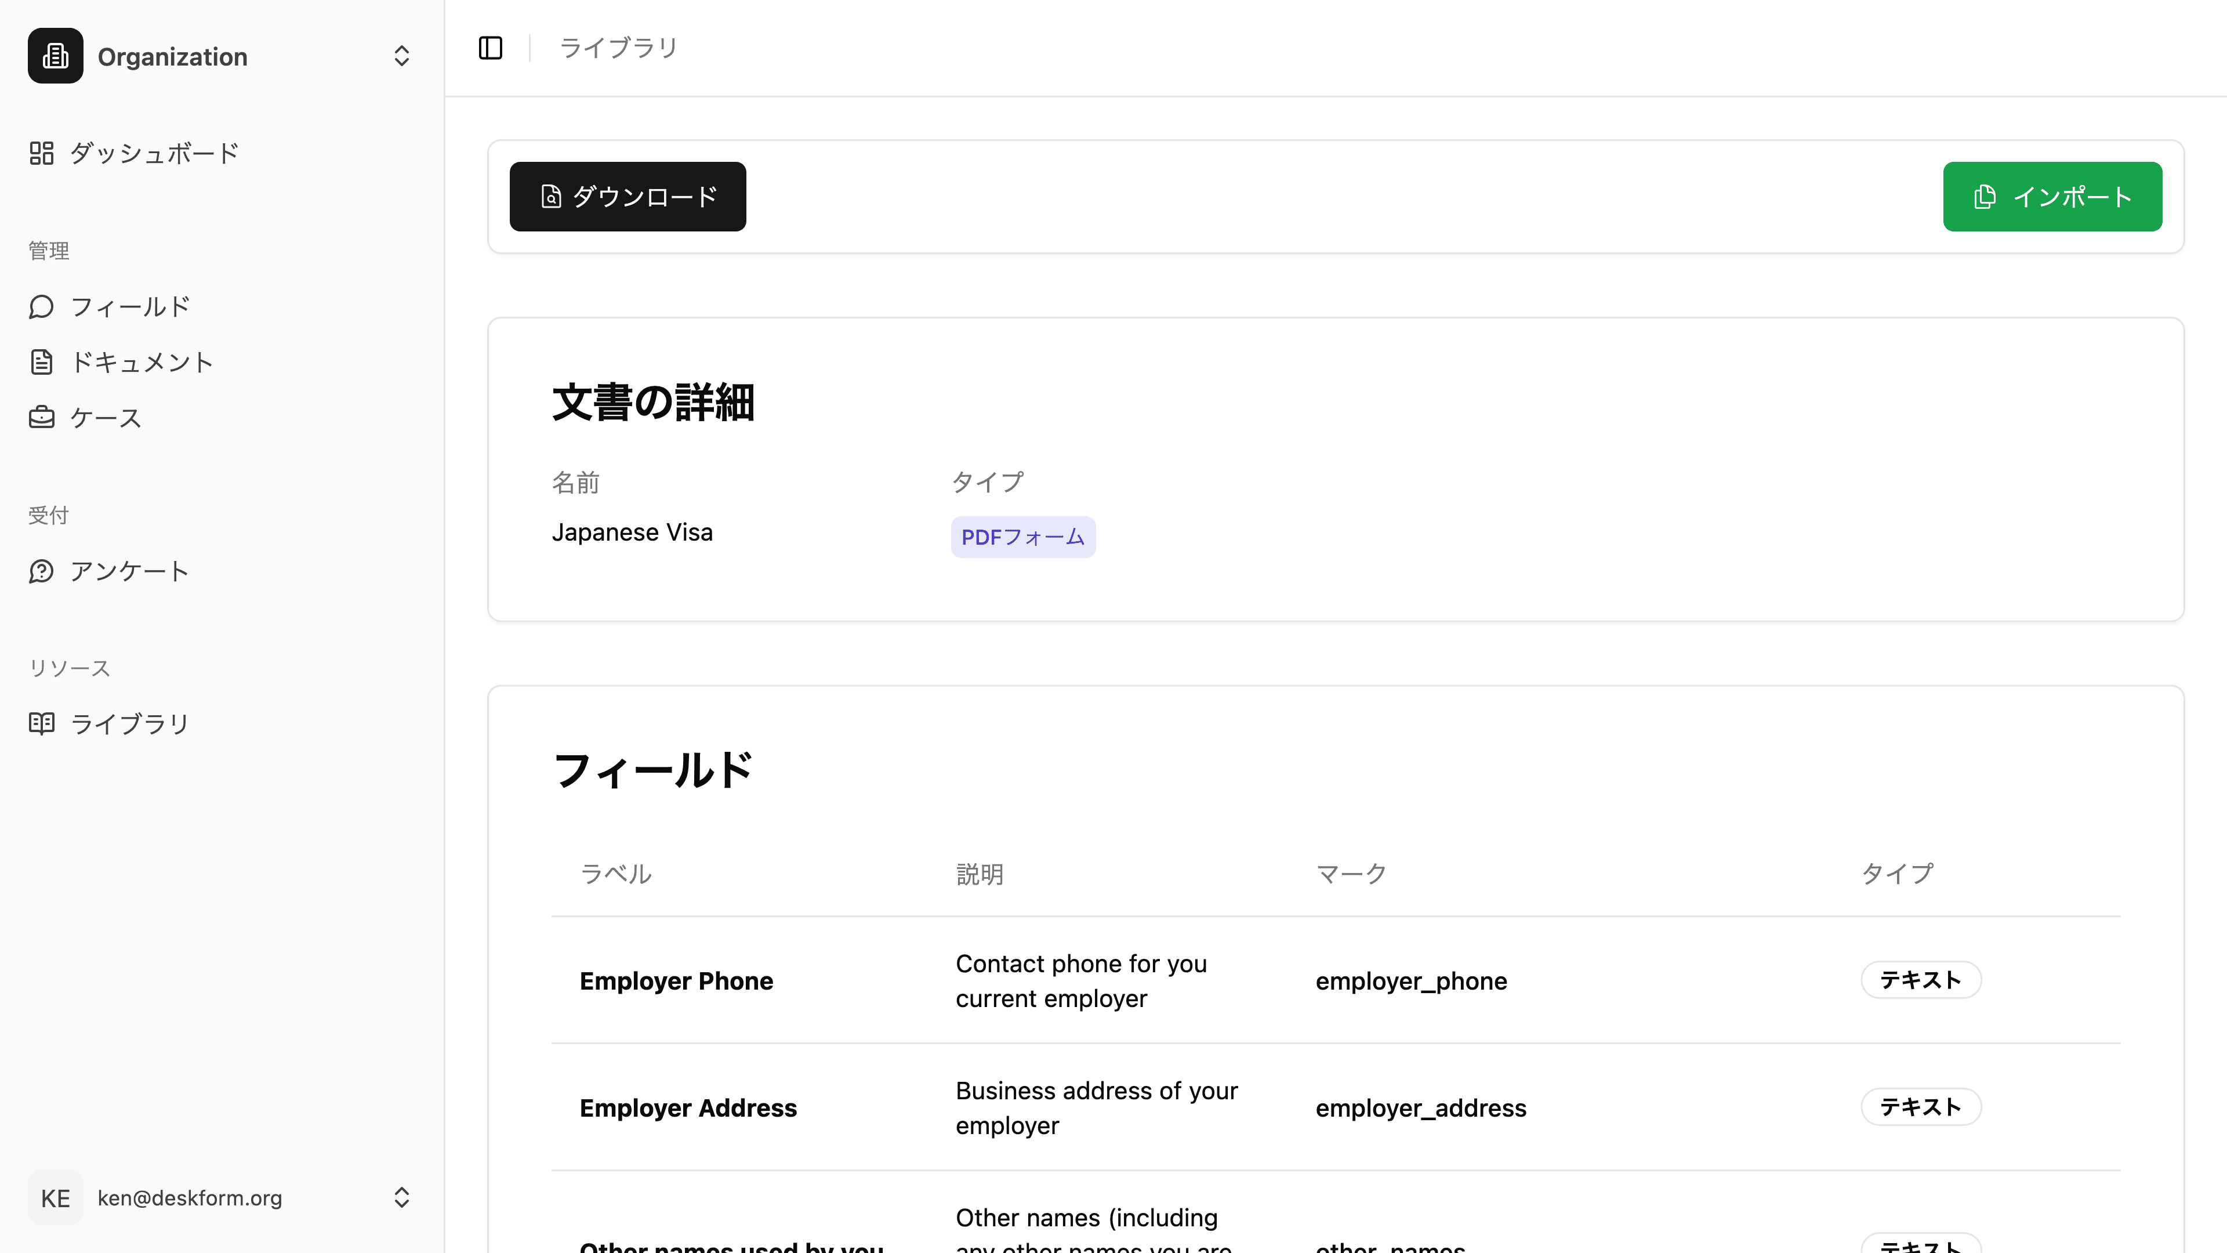Open the user menu for ken@deskform.org
Screen dimensions: 2227x1253
tap(190, 1198)
